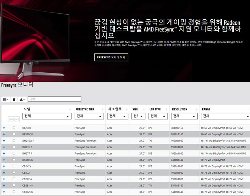Open the Size filter dropdown
The height and width of the screenshot is (196, 250).
138,116
